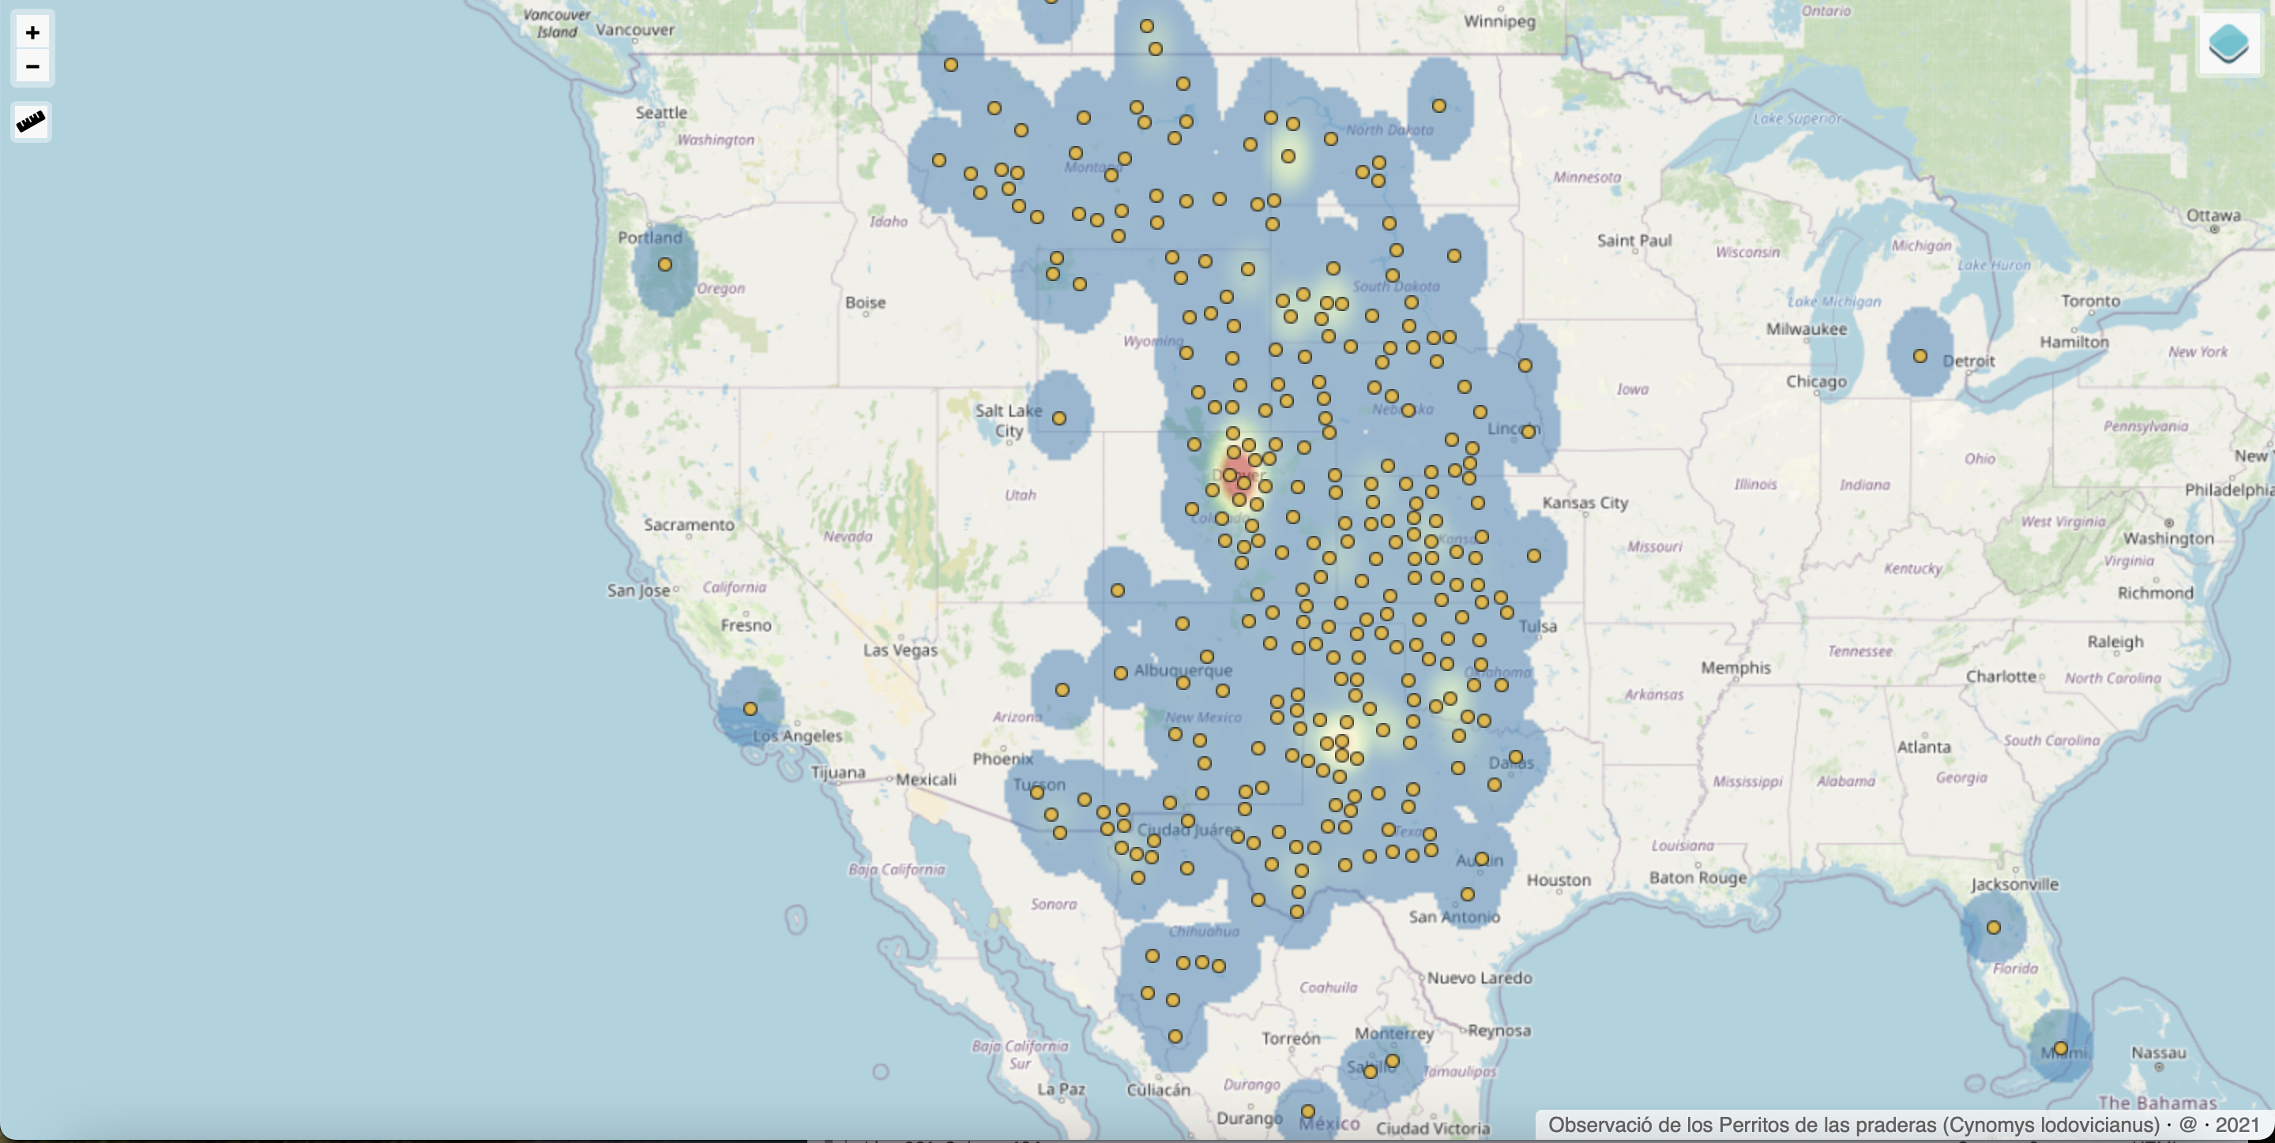Select the observation marker at Miami

(x=2060, y=1048)
